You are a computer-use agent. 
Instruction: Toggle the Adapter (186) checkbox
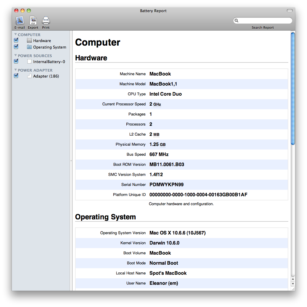[x=16, y=75]
